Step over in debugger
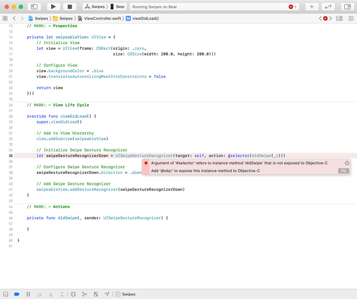 (40, 294)
